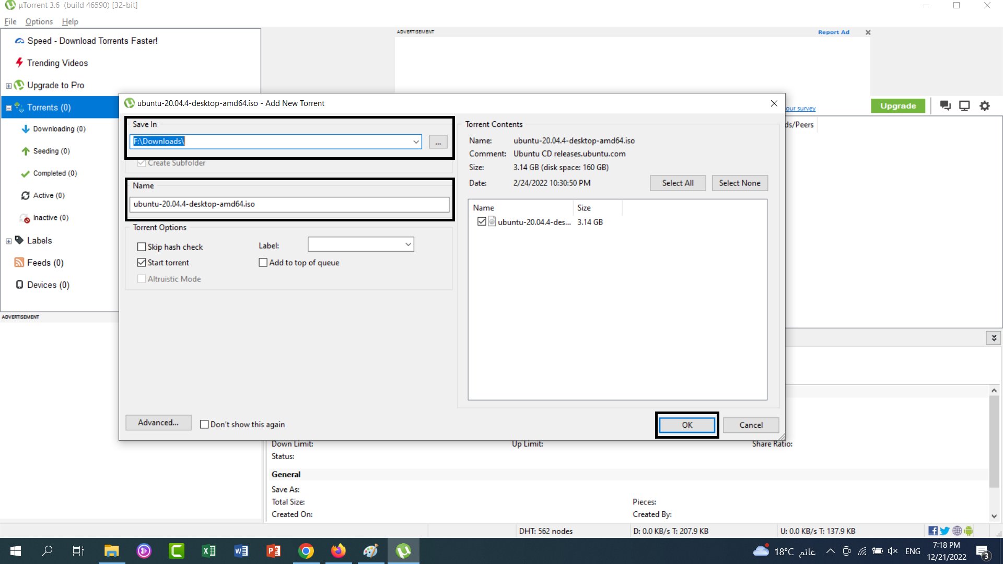Click the Trending Videos lightning icon

(19, 63)
